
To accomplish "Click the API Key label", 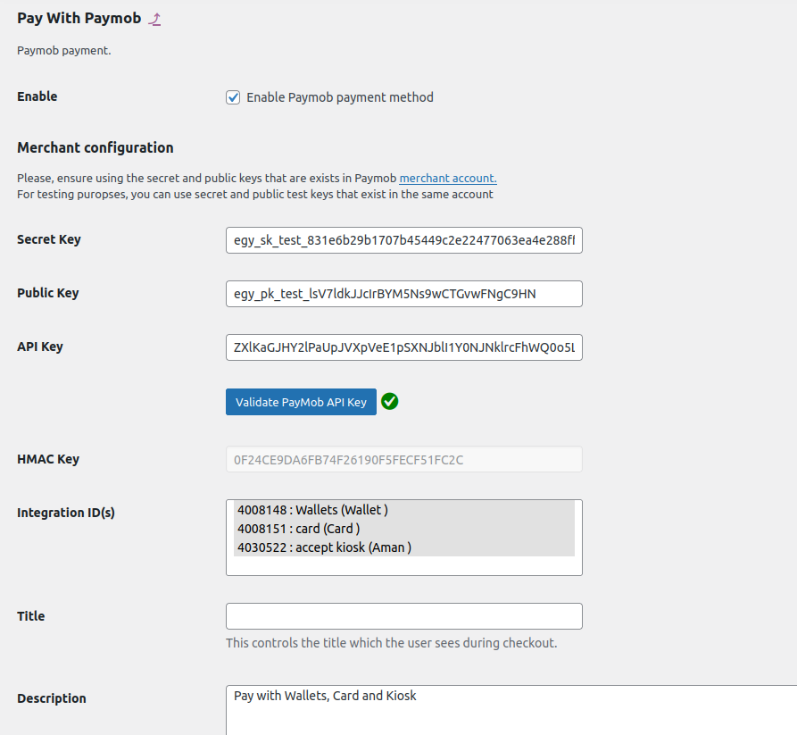I will coord(40,347).
